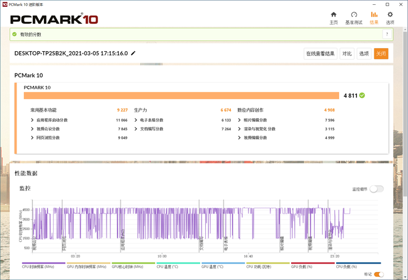Click the view results online (在线查看结果) button
Image resolution: width=408 pixels, height=280 pixels.
[x=320, y=54]
